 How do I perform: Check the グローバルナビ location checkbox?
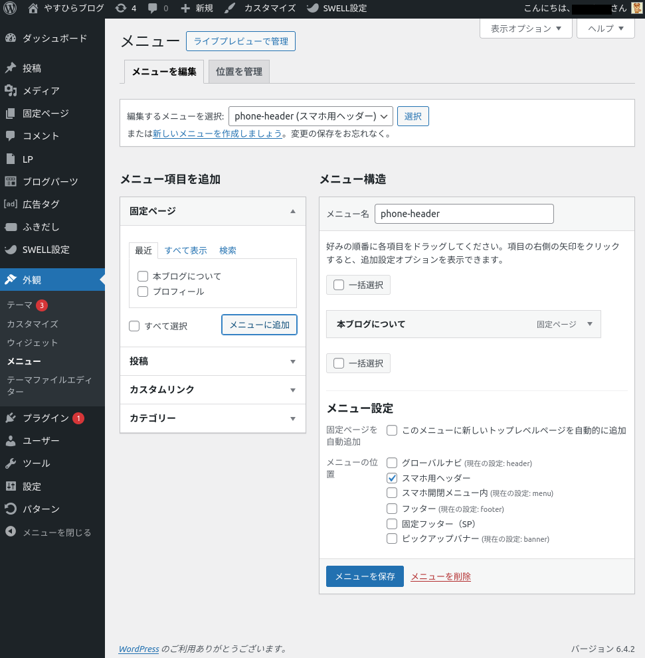tap(392, 463)
